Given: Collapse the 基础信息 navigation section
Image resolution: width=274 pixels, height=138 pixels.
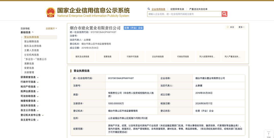Looking at the screenshot, I should point(27,32).
